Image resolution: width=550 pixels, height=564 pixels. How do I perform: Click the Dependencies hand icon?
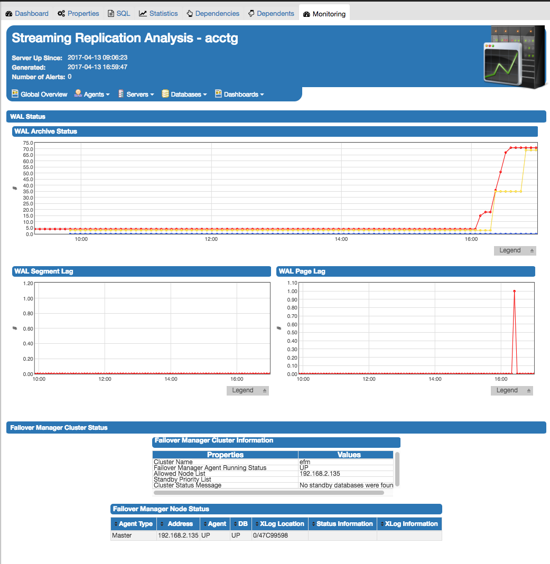click(x=190, y=14)
